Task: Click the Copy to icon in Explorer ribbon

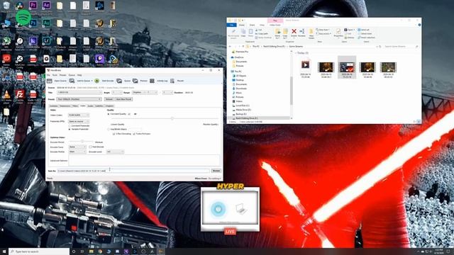Action: pyautogui.click(x=285, y=31)
